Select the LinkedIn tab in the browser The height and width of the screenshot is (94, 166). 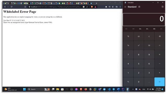pyautogui.click(x=91, y=3)
